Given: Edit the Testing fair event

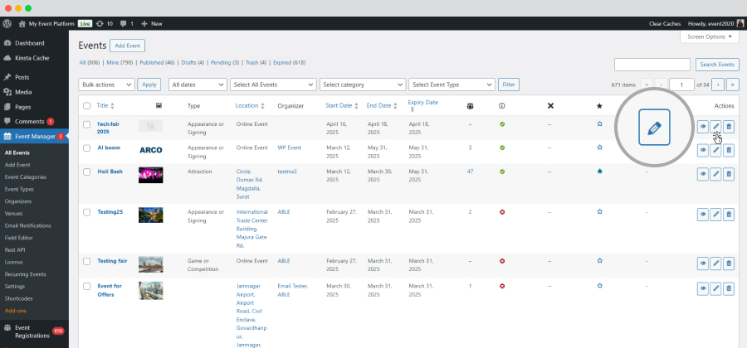Looking at the screenshot, I should [x=715, y=263].
